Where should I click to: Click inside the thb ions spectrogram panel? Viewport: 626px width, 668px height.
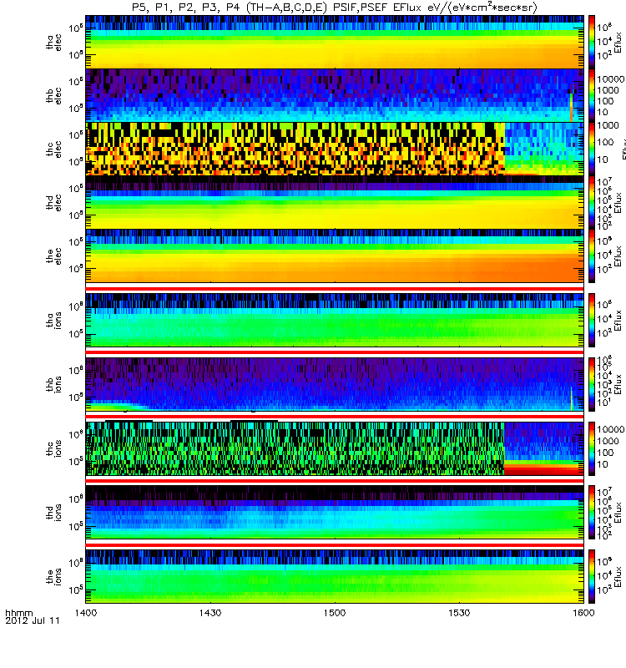pos(335,384)
